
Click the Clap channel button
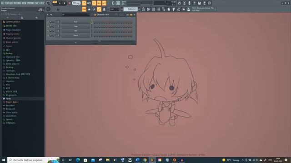click(75, 26)
